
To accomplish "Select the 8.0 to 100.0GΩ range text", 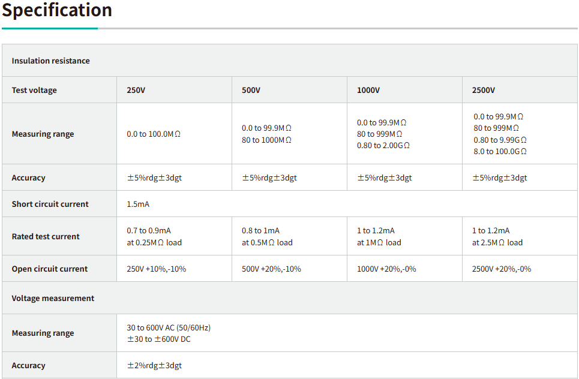I will (x=500, y=151).
